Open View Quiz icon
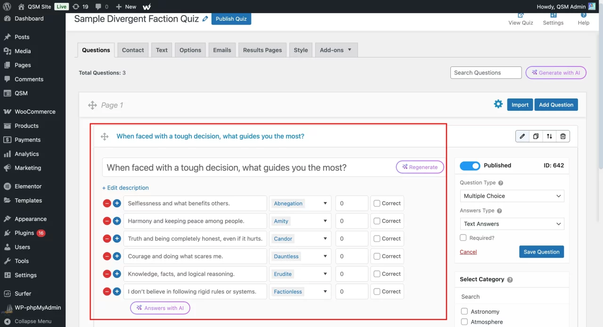Screen dimensions: 603x327 (521, 15)
